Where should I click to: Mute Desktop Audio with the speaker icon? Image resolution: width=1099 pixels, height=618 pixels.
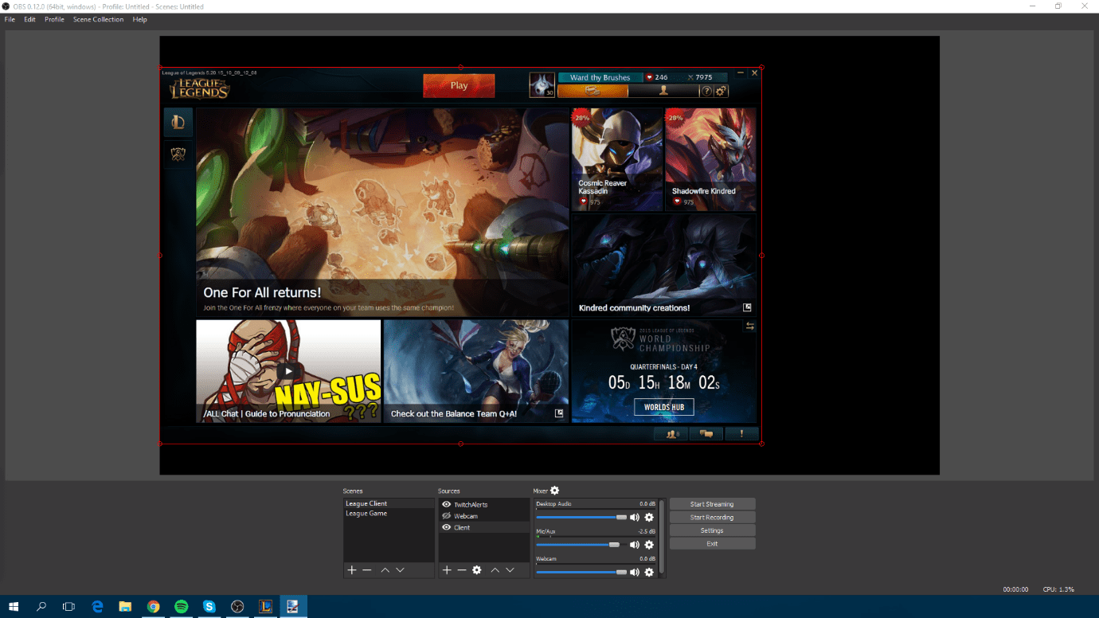pos(635,518)
